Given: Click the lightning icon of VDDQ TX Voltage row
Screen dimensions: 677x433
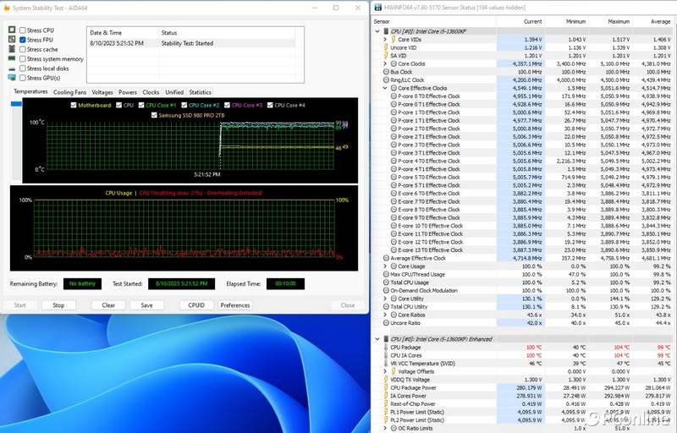Looking at the screenshot, I should click(386, 380).
